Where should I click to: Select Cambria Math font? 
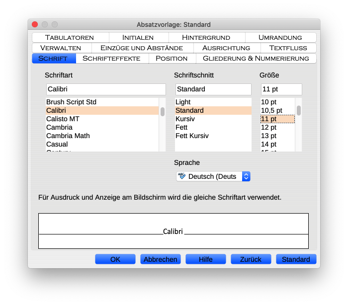[x=102, y=136]
